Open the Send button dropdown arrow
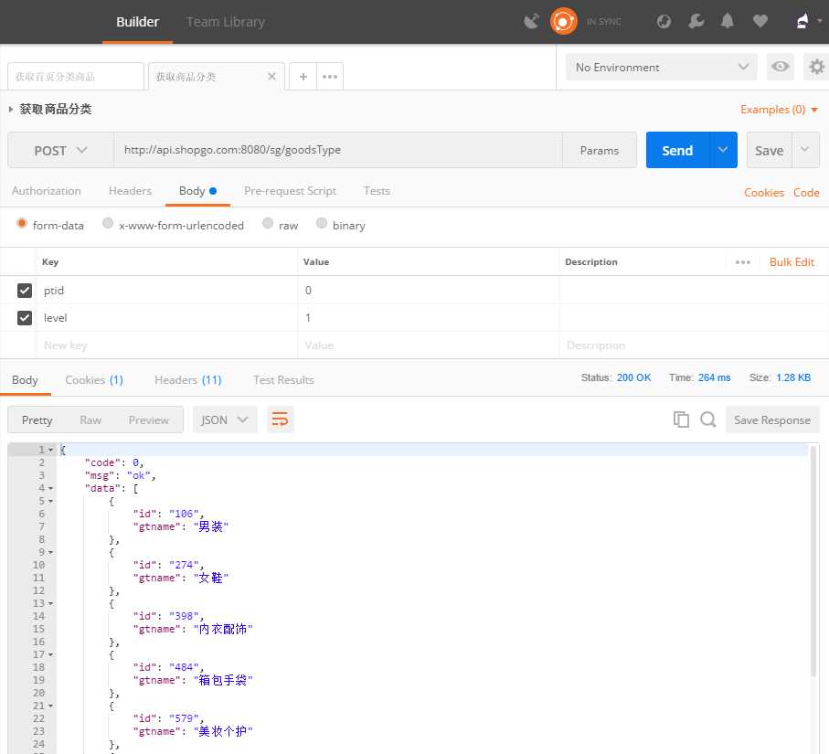 pos(723,150)
